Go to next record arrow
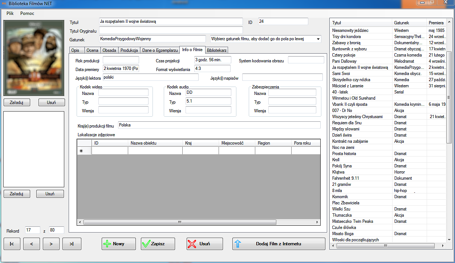The width and height of the screenshot is (455, 263). pyautogui.click(x=51, y=244)
